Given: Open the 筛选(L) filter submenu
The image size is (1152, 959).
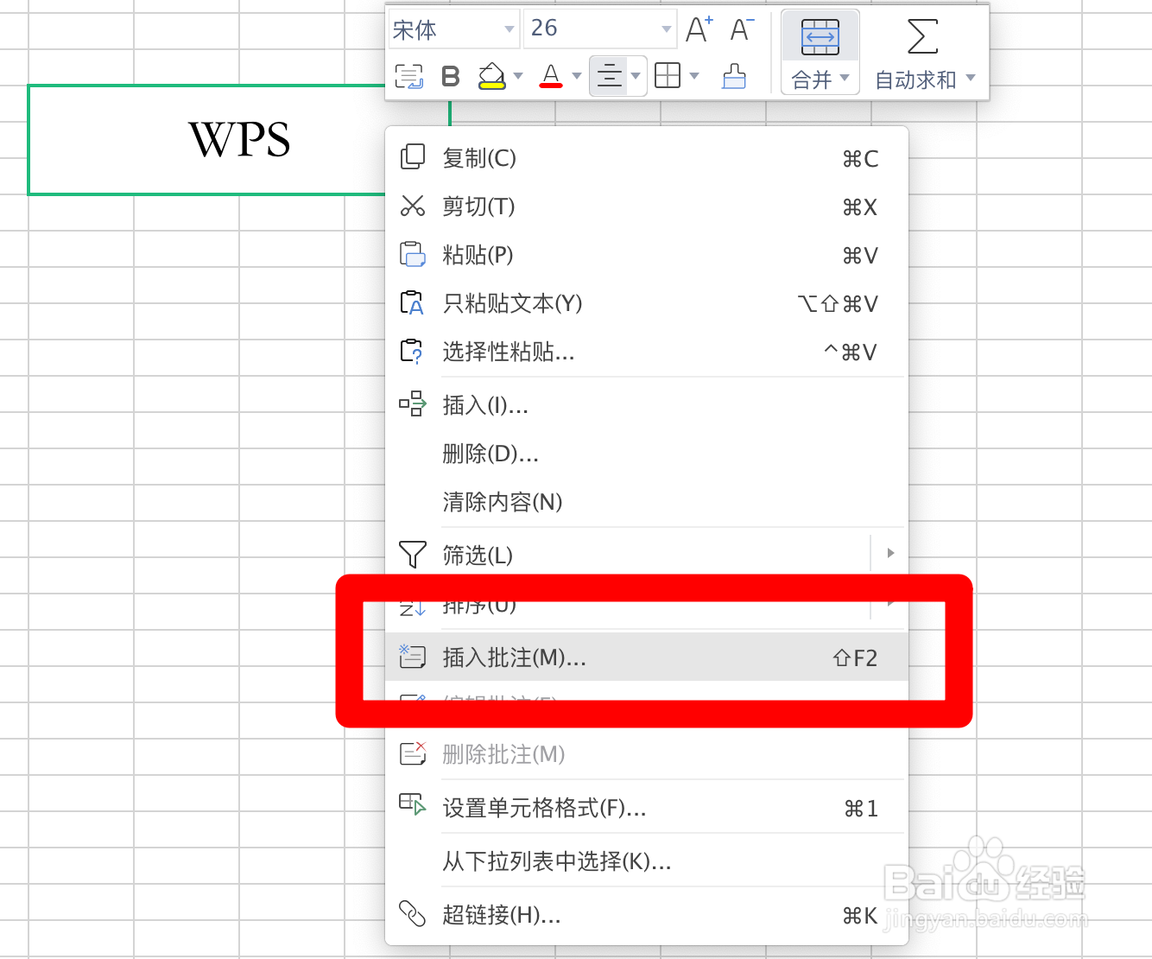Looking at the screenshot, I should (x=647, y=555).
